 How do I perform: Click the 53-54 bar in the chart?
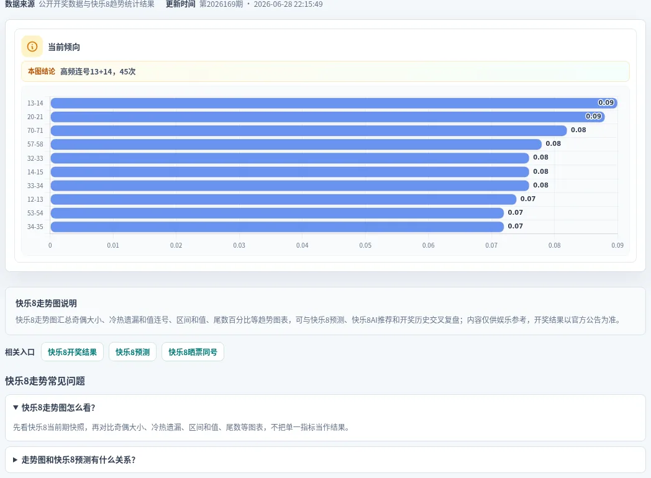277,213
